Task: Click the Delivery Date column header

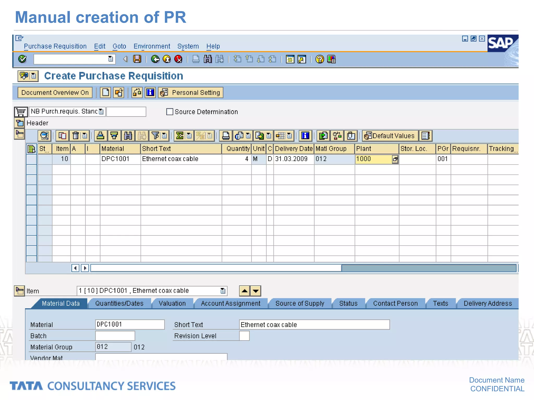Action: [x=294, y=149]
